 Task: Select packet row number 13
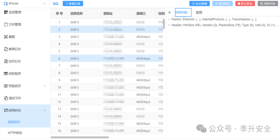(107, 109)
